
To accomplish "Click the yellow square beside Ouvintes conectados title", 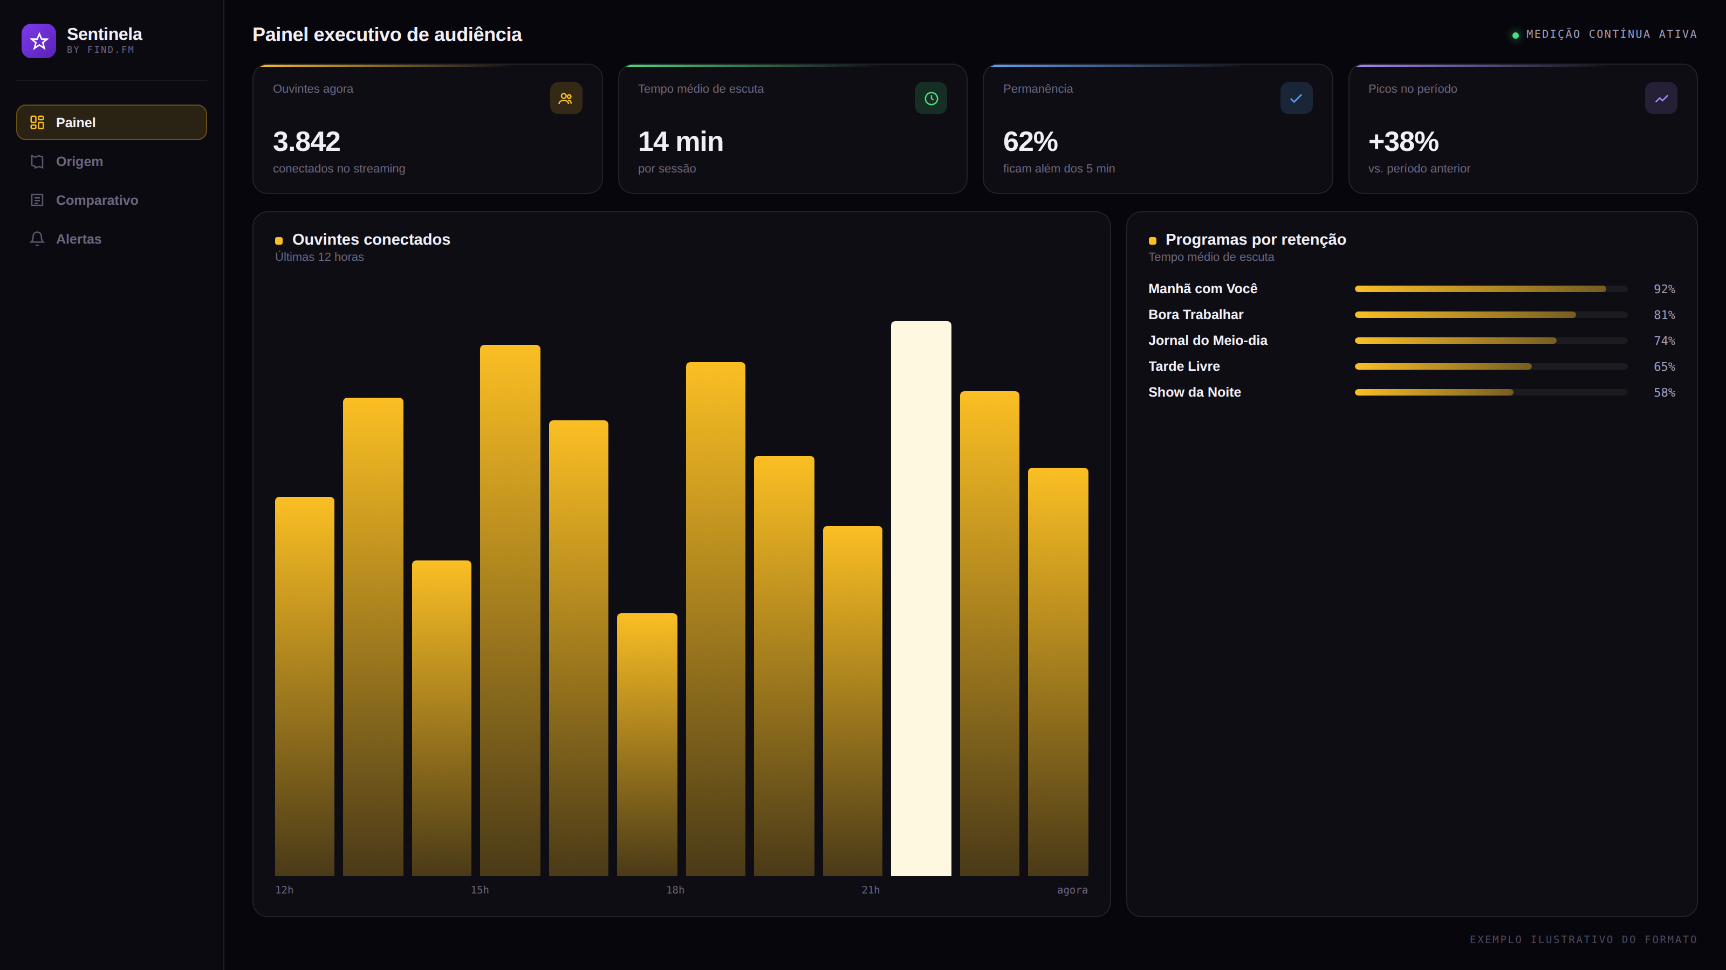I will (279, 240).
